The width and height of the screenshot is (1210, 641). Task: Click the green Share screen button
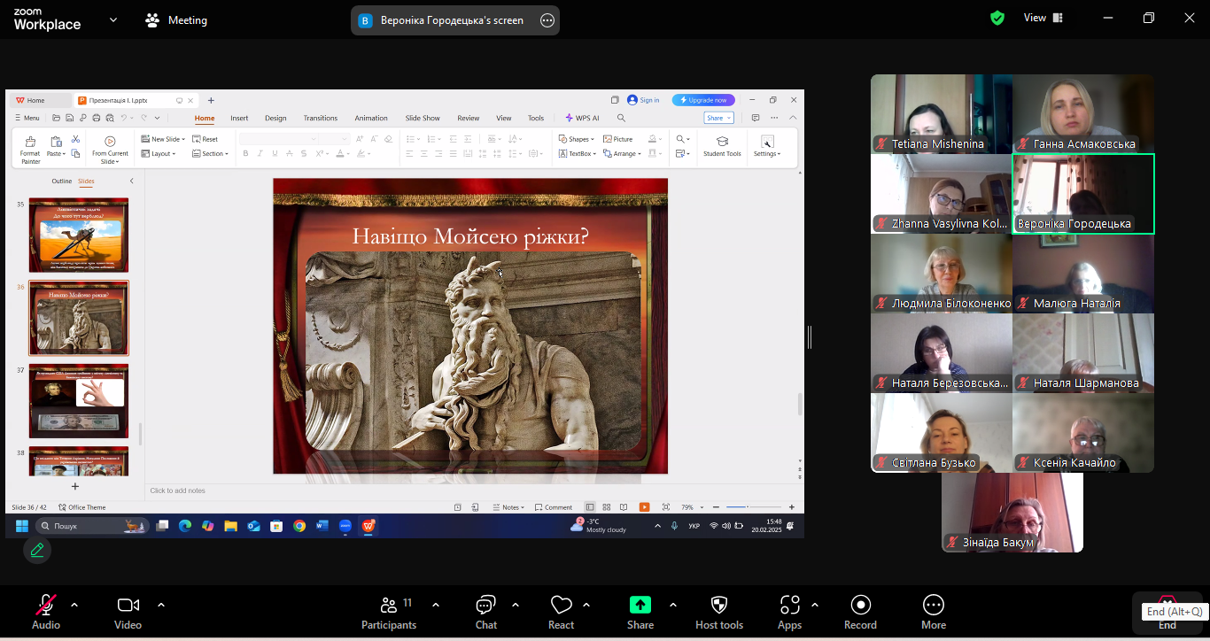point(640,612)
